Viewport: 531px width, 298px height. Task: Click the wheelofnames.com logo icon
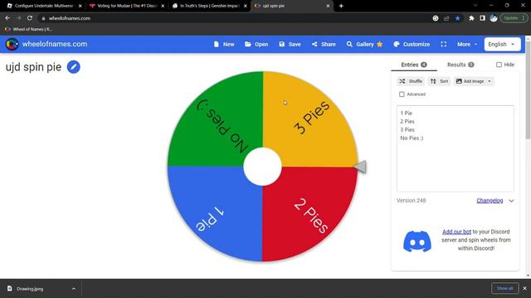click(x=12, y=44)
